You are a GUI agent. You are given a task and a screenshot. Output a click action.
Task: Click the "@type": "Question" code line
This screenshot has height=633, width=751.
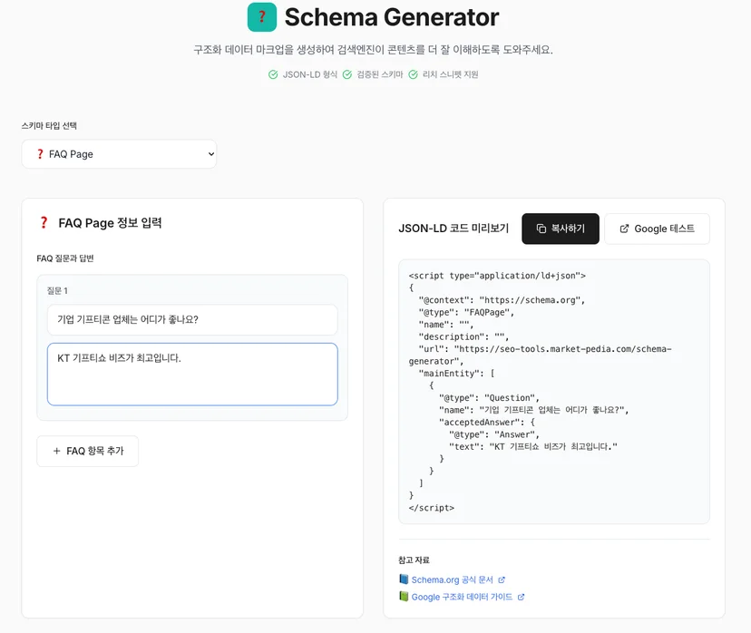[489, 398]
